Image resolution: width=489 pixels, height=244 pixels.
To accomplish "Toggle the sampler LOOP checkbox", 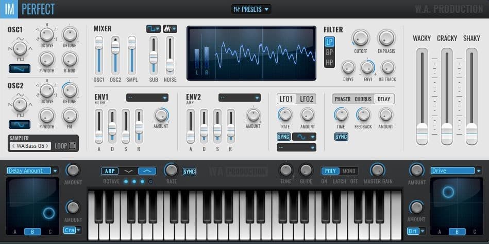I will [72, 146].
